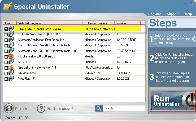Image resolution: width=196 pixels, height=121 pixels.
Task: Select Mozilla Firefox 6.0 (x86 en-US) name
Action: click(x=37, y=56)
